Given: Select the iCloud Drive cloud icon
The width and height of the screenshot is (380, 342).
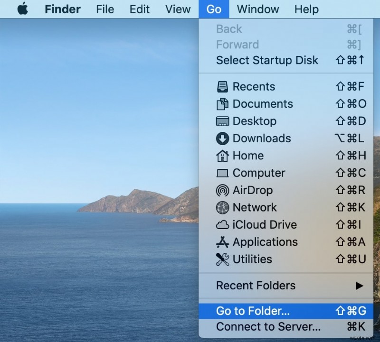Looking at the screenshot, I should 222,224.
